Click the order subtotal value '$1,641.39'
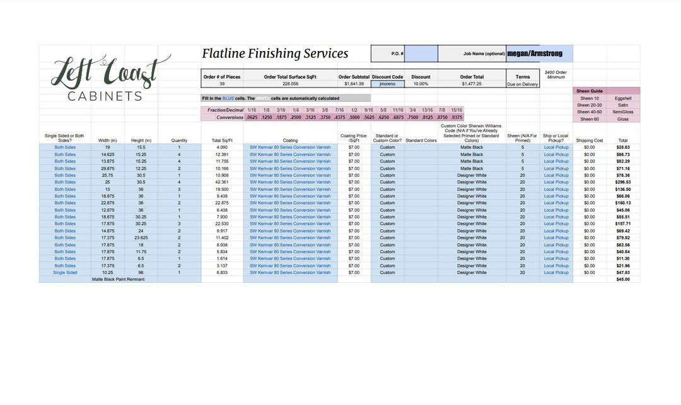The width and height of the screenshot is (681, 405). (x=354, y=84)
